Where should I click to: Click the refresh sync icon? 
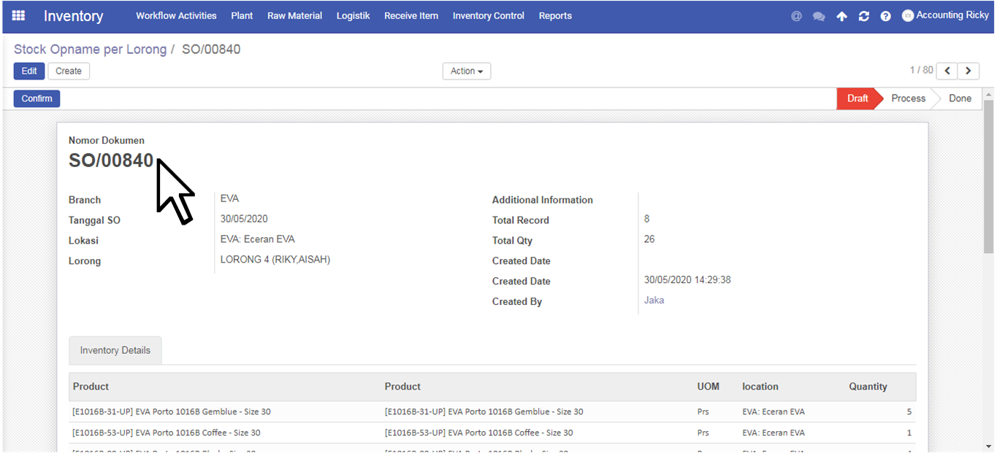coord(863,16)
